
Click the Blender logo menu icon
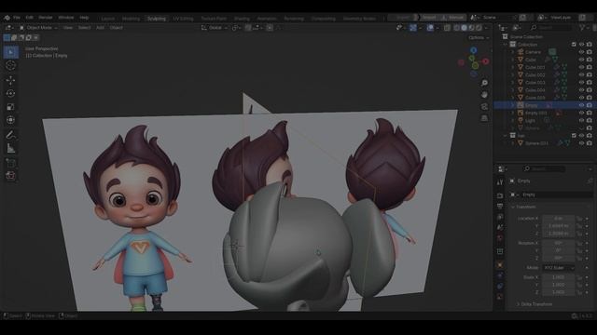7,18
